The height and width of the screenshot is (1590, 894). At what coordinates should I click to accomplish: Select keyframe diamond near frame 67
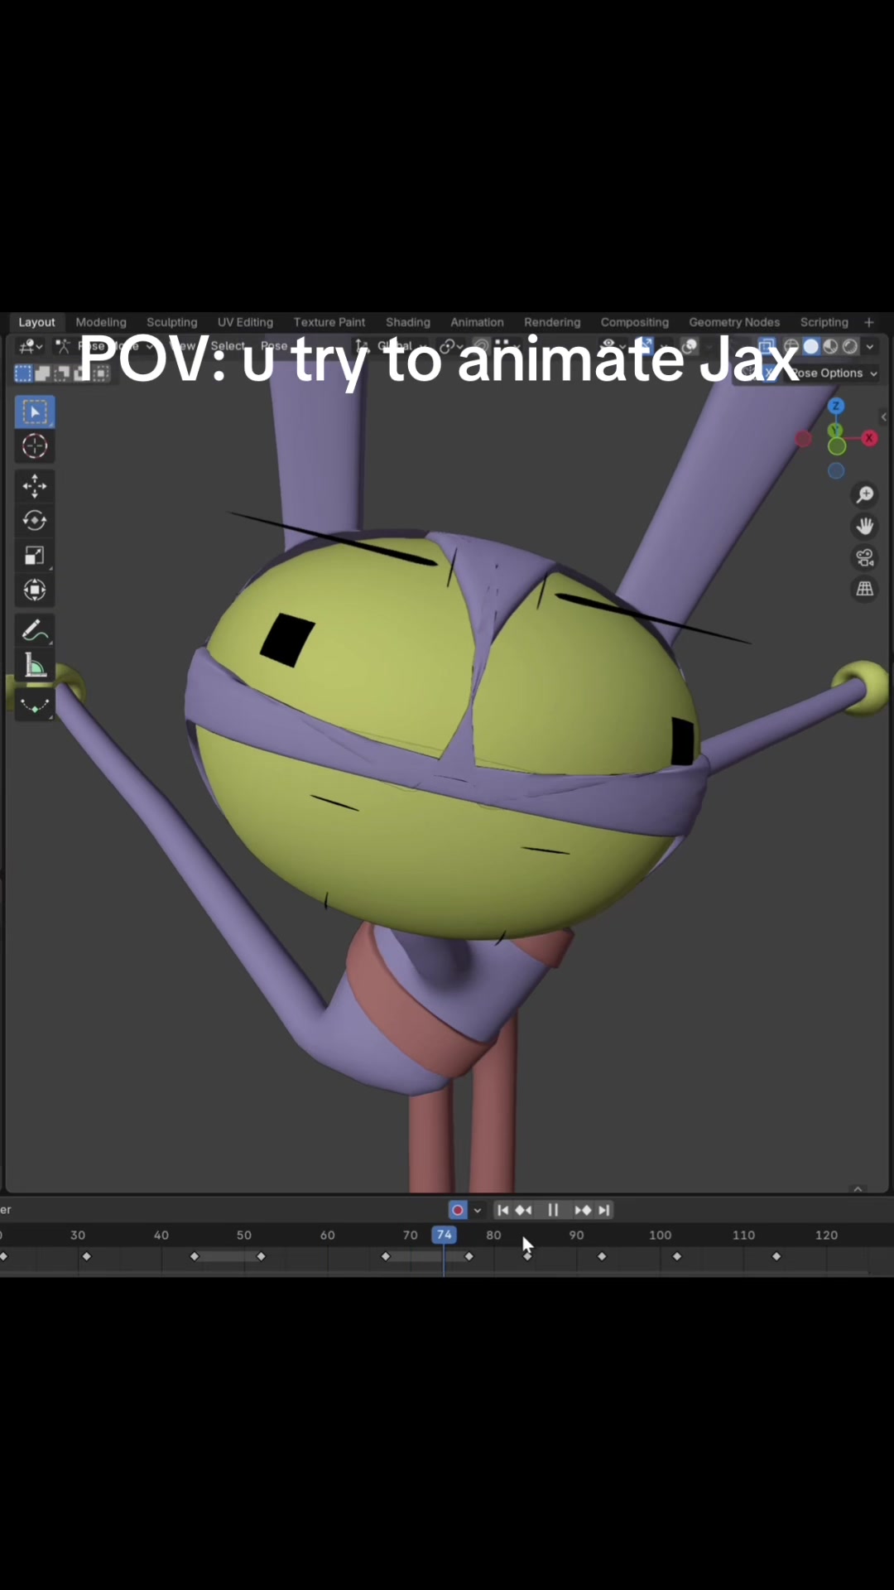(x=386, y=1256)
